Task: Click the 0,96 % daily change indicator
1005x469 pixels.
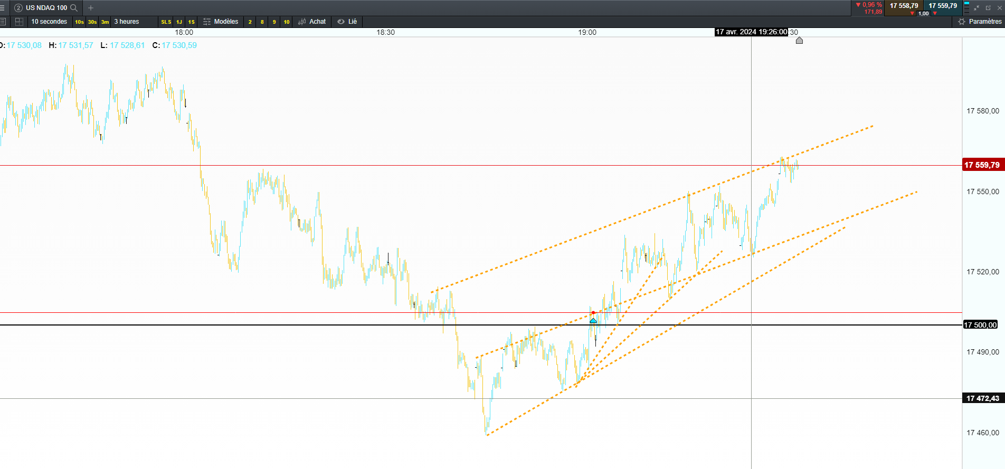Action: 869,5
